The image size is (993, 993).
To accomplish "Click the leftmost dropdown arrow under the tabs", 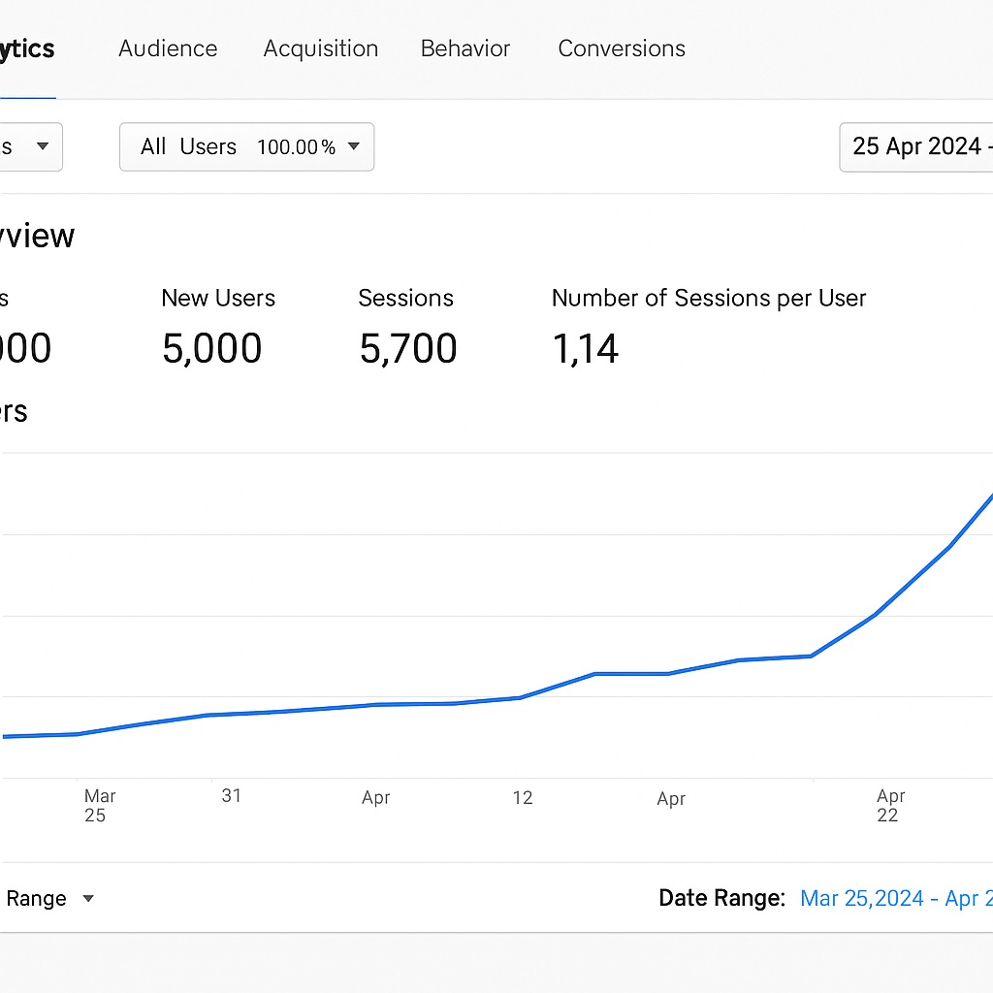I will coord(43,146).
